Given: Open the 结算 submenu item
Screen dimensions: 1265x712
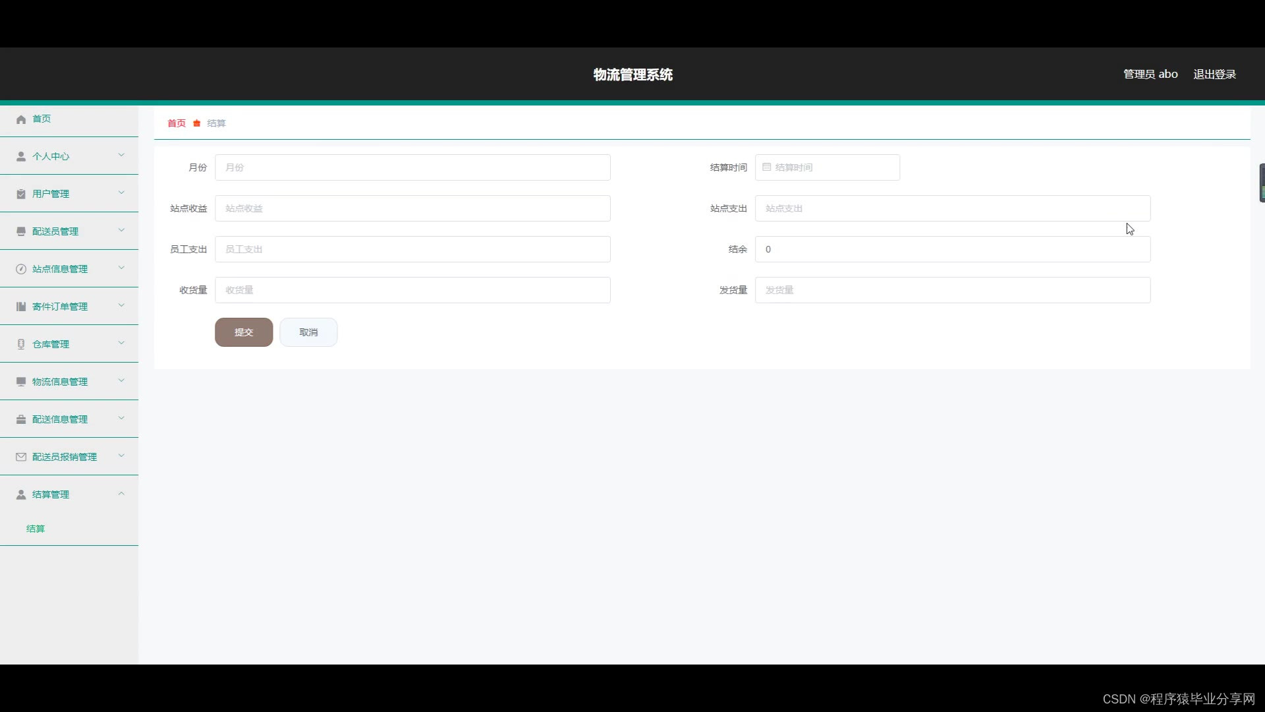Looking at the screenshot, I should click(36, 529).
